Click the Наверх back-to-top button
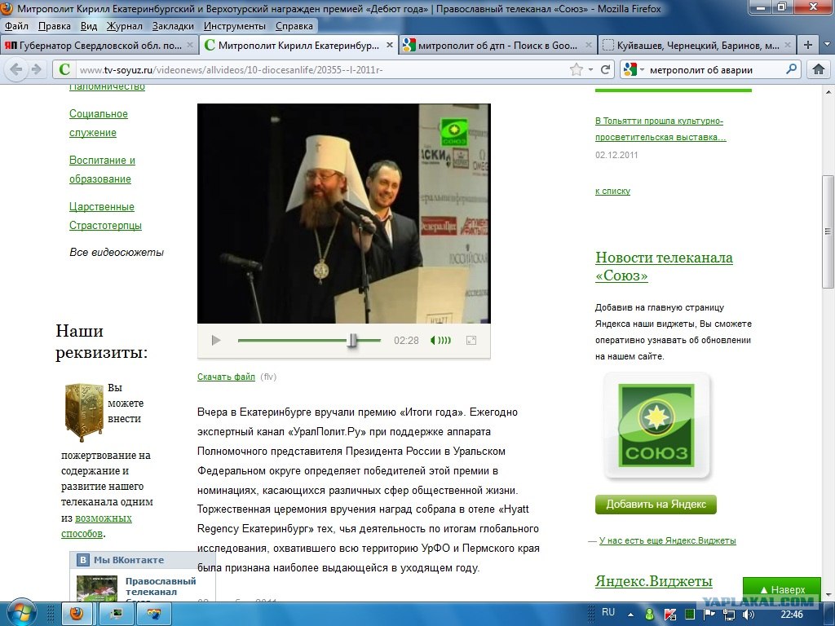This screenshot has width=835, height=626. click(782, 590)
